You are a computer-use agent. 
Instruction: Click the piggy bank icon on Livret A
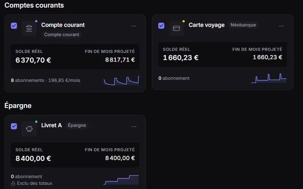click(x=29, y=129)
